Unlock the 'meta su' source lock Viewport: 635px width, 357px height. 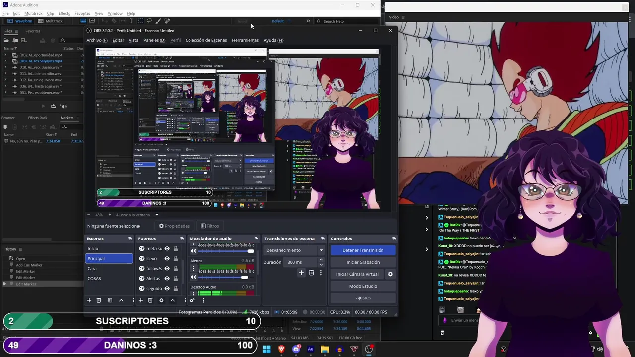(176, 249)
